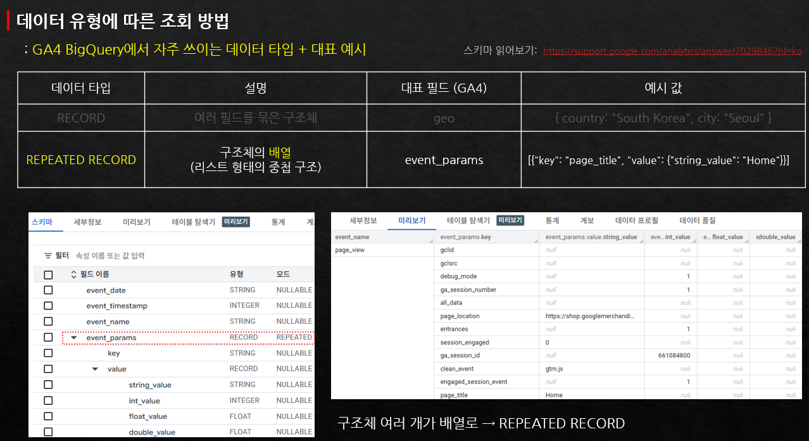
Task: Uncheck the select-all checkbox in the schema header
Action: point(48,272)
